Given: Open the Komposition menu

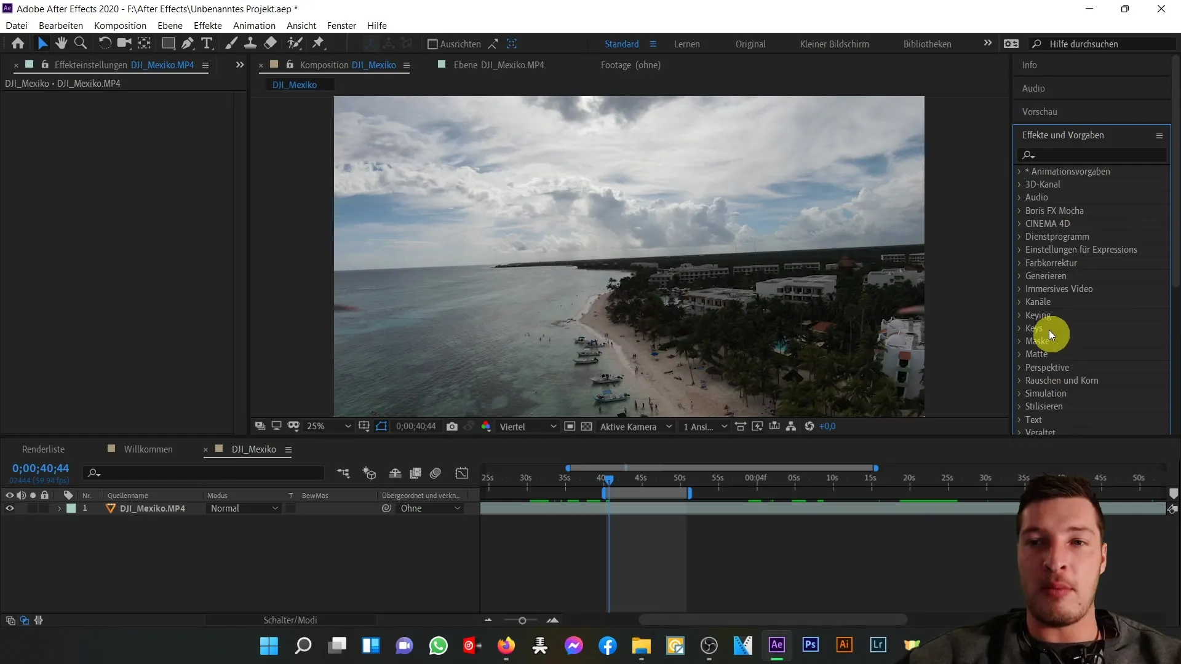Looking at the screenshot, I should point(120,25).
